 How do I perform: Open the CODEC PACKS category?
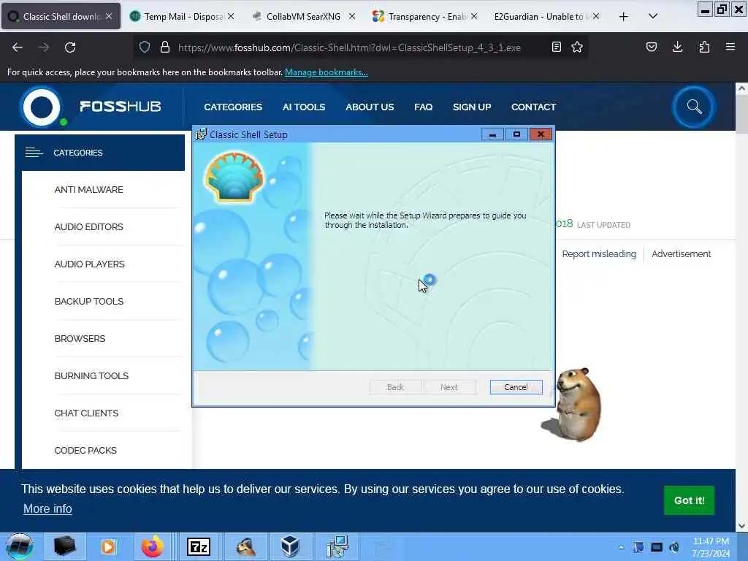[x=85, y=450]
